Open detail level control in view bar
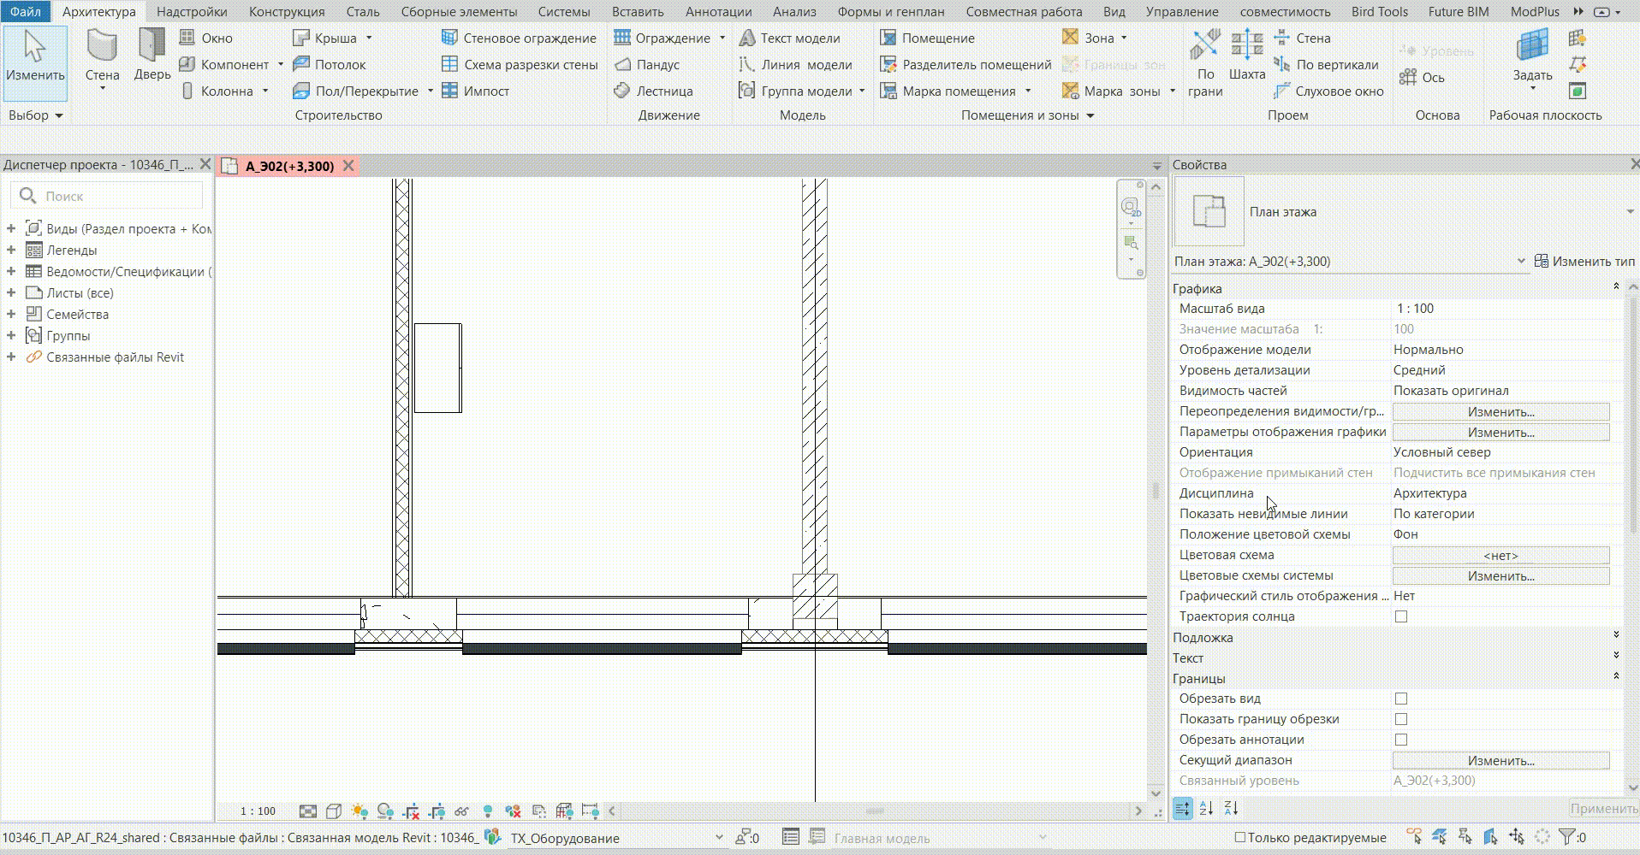 click(x=308, y=811)
